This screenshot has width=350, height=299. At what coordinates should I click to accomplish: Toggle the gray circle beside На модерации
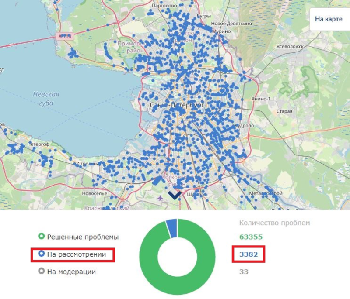coord(42,272)
